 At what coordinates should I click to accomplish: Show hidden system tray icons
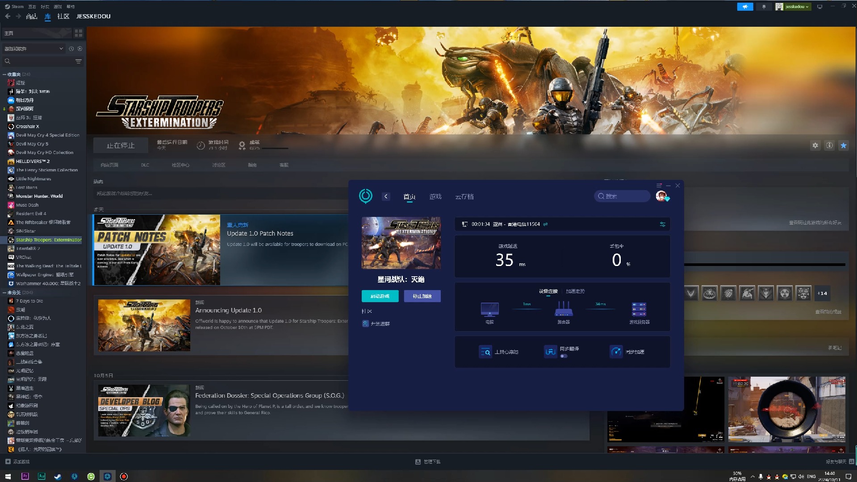[x=752, y=476]
